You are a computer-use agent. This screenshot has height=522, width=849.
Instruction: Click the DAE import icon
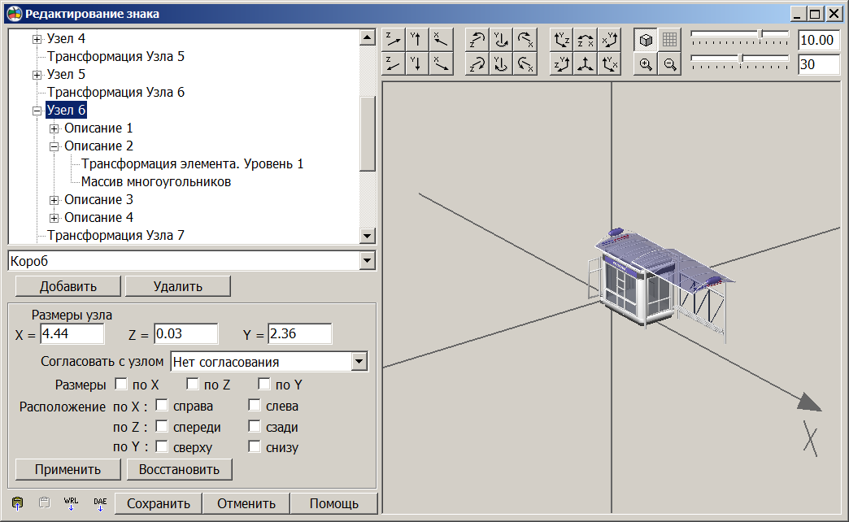(x=100, y=503)
